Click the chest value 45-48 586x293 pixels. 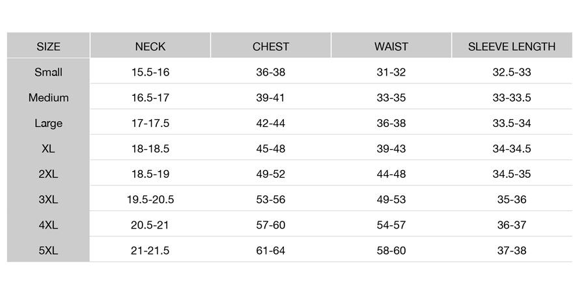(x=271, y=148)
